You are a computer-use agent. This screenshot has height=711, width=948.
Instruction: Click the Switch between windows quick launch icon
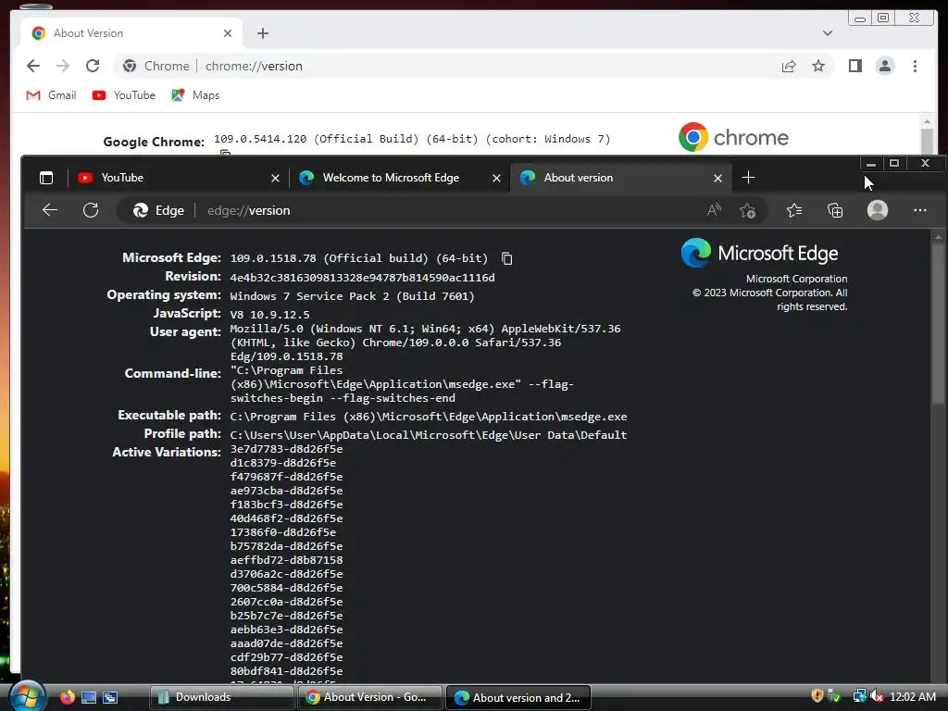[x=110, y=697]
